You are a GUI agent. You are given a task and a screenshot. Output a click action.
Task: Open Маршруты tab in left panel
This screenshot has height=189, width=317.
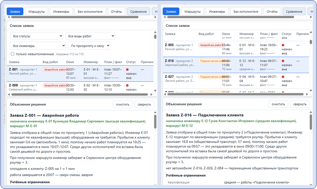[36, 11]
